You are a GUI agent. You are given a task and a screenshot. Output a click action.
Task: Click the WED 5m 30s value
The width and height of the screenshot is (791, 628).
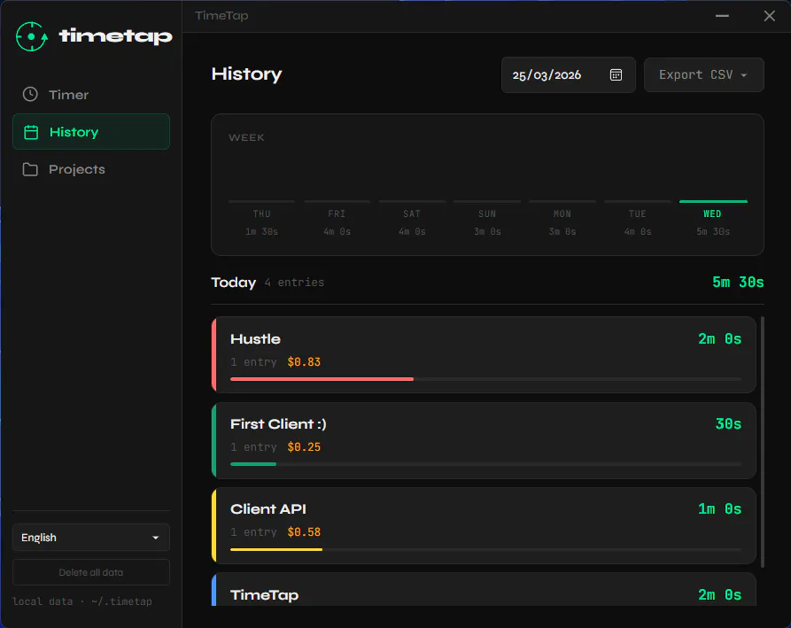713,231
